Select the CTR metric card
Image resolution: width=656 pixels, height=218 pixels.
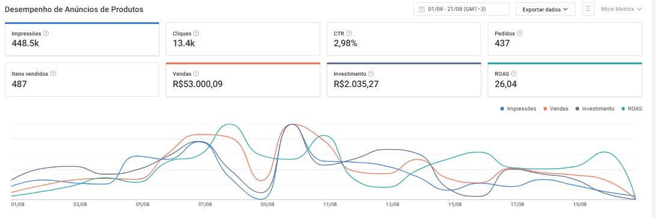click(x=404, y=39)
